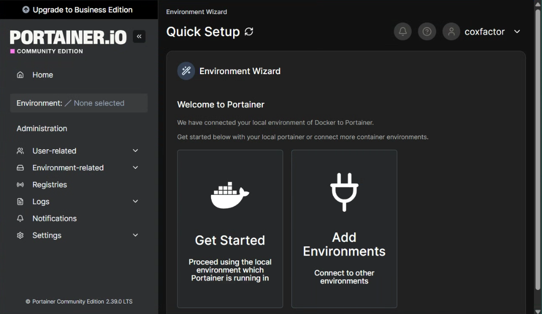This screenshot has height=314, width=542.
Task: Open the help question-mark icon
Action: pos(427,32)
